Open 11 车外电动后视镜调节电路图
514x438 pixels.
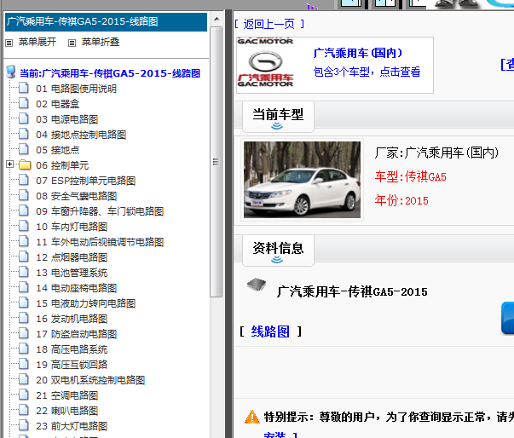(100, 242)
